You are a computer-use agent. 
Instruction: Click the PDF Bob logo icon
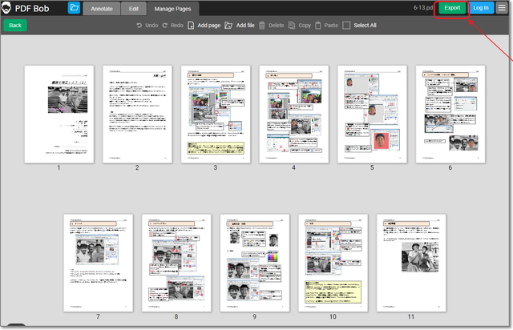tap(8, 8)
